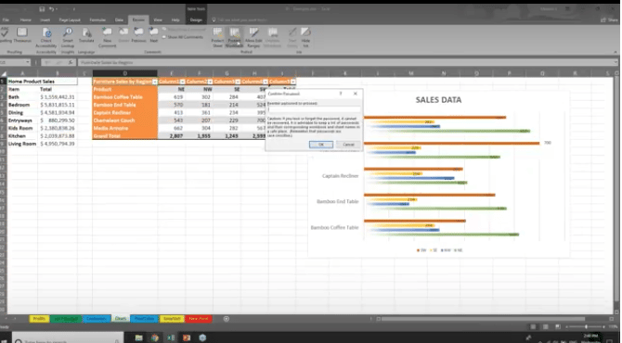The width and height of the screenshot is (622, 343).
Task: Select the red New Asset sheet tab
Action: tap(199, 319)
